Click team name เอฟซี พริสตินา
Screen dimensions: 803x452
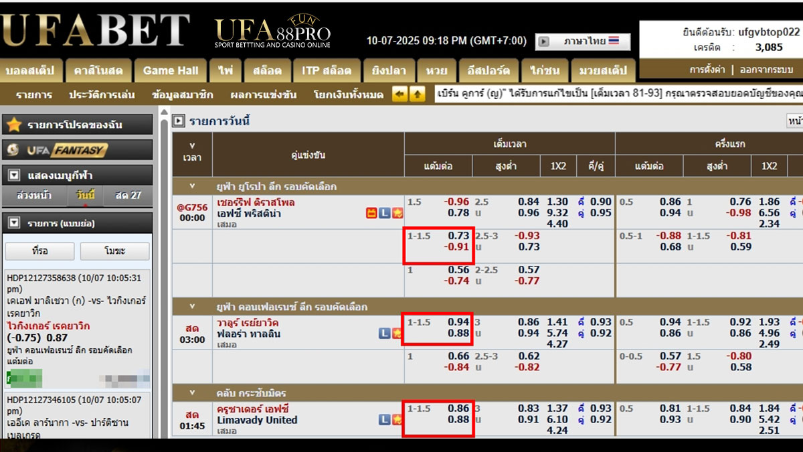[249, 213]
